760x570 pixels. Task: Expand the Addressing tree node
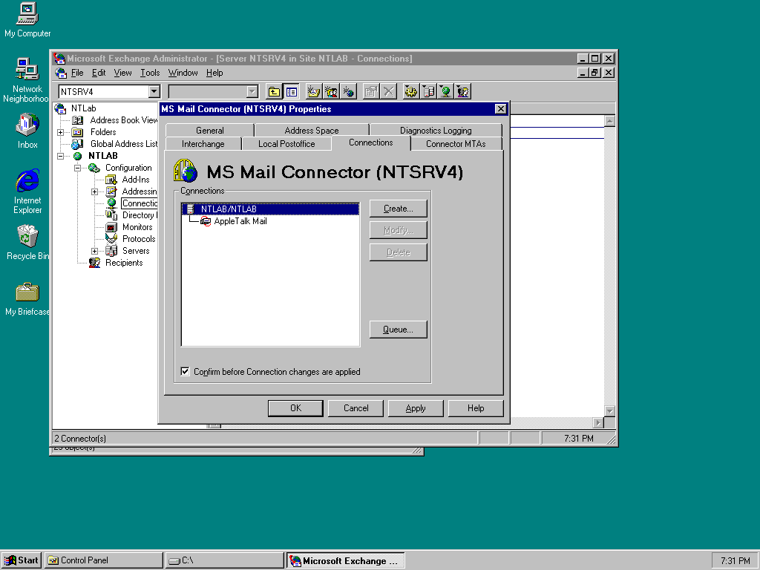click(94, 191)
